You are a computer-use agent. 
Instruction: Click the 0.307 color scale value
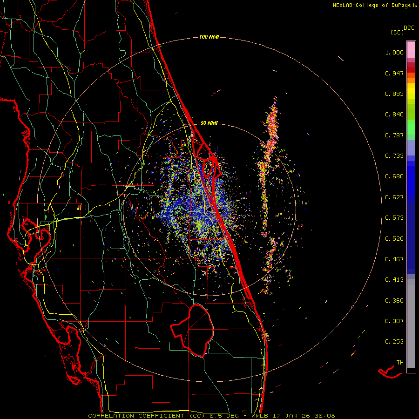394,321
